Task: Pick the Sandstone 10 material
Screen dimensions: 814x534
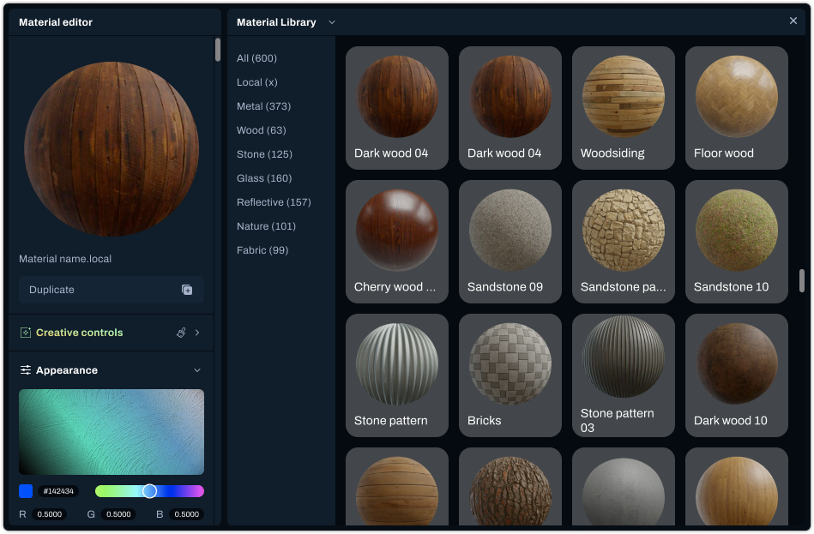Action: pos(736,242)
